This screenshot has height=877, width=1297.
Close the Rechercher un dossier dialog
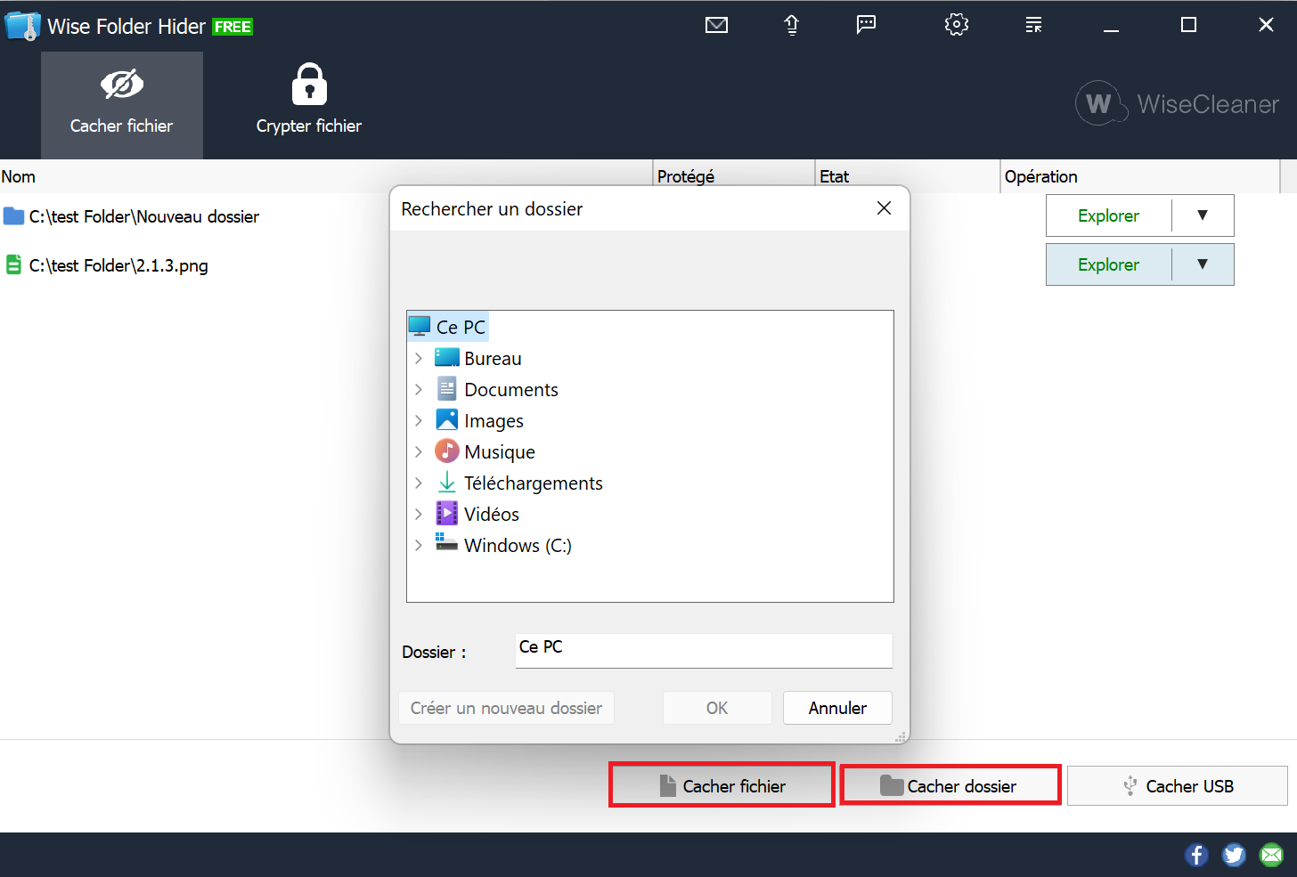pos(884,208)
